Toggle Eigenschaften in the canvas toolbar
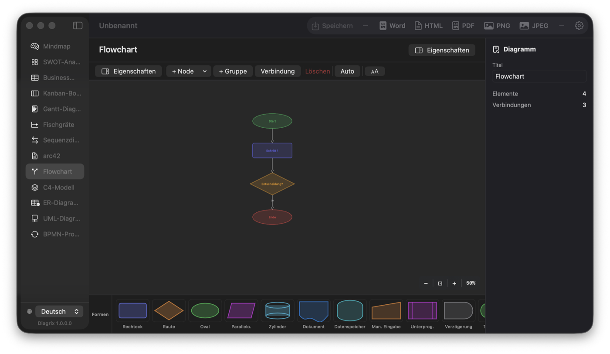 tap(129, 71)
